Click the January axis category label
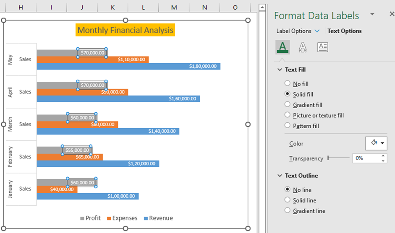The height and width of the screenshot is (233, 395). 10,189
